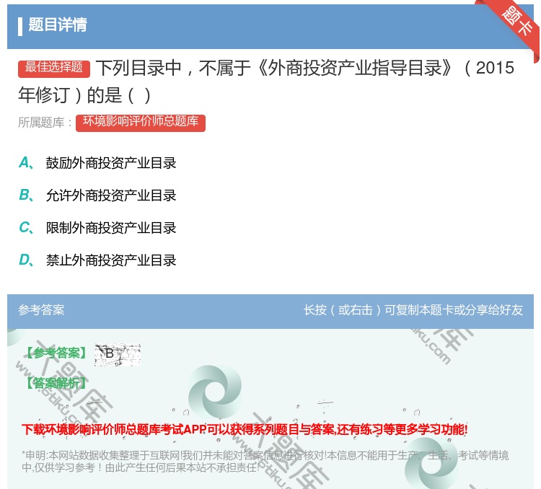This screenshot has width=541, height=489.
Task: Click the 【答案解析】 label
Action: click(x=56, y=383)
